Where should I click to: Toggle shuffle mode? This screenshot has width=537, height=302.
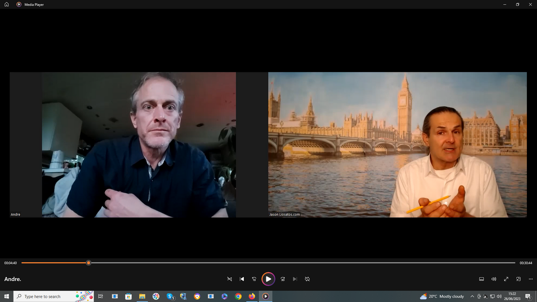[x=229, y=279]
